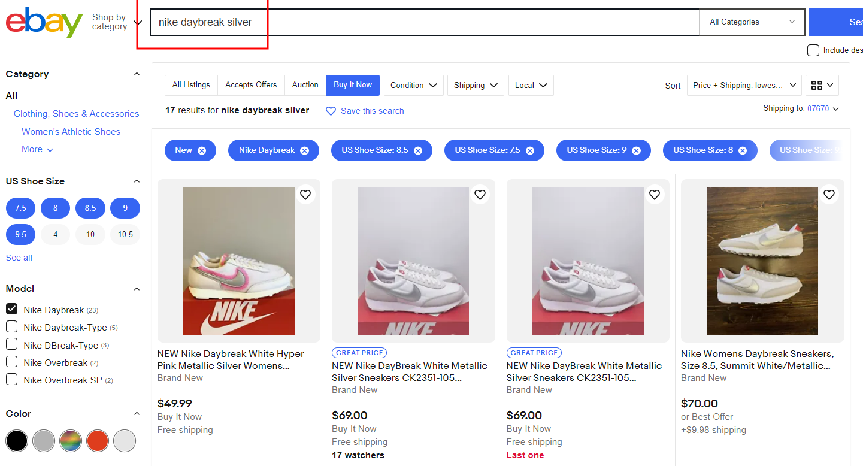Screen dimensions: 863x466
Task: Collapse the Category sidebar section
Action: [137, 74]
